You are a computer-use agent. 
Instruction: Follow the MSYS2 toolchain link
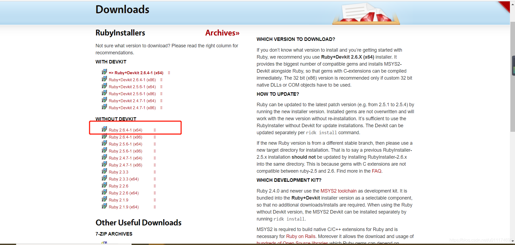click(x=339, y=191)
